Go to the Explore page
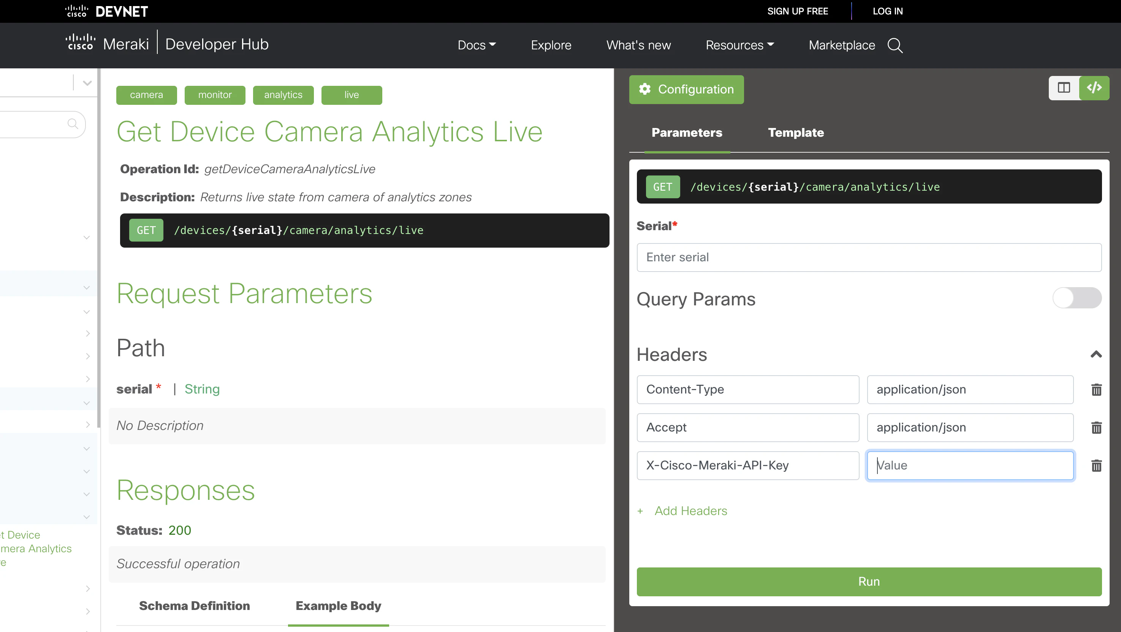Screen dimensions: 1121x632 [x=551, y=45]
